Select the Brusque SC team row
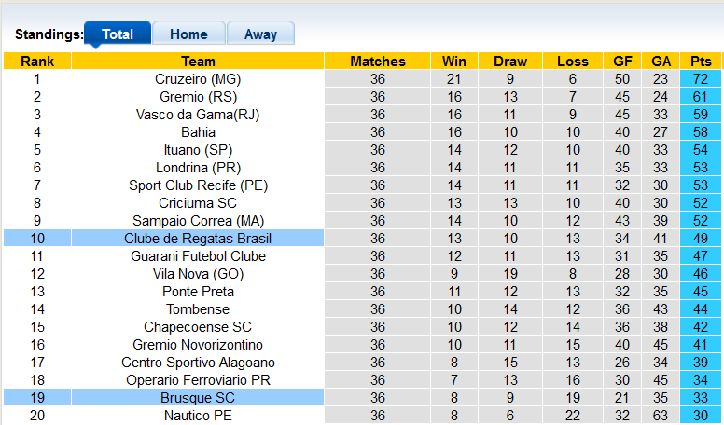Screen dimensions: 724x425 [198, 398]
